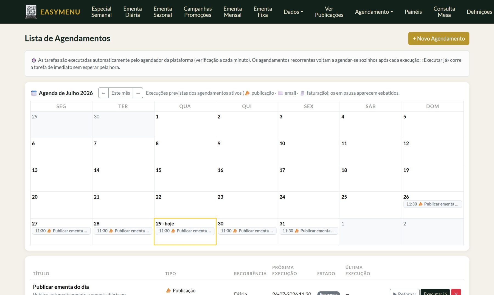Open Painéis page

coord(413,12)
